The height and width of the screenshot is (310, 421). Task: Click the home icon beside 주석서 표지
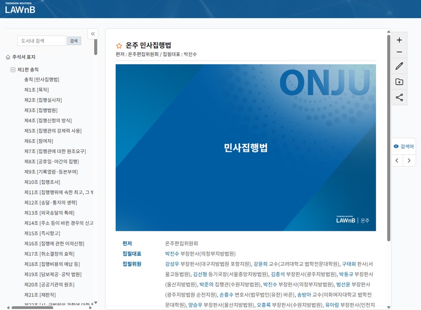8,57
